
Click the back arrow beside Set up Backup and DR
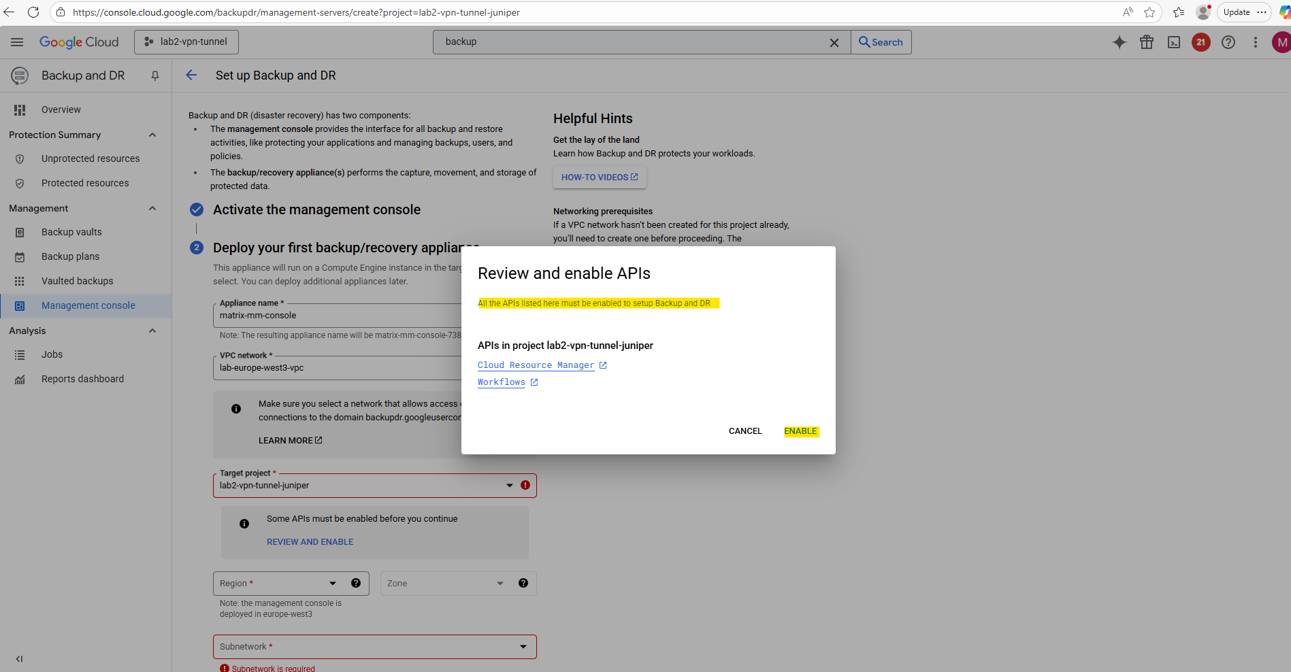[x=191, y=75]
